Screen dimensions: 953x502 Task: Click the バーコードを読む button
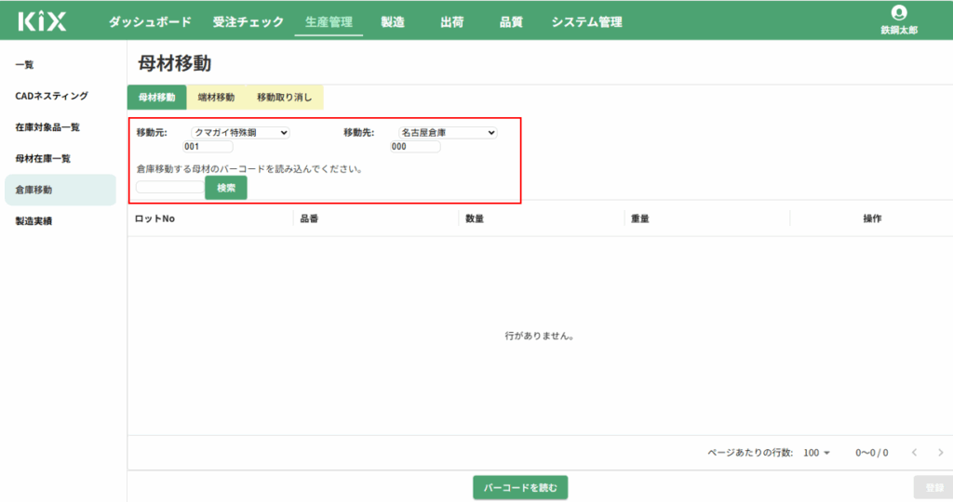point(520,488)
